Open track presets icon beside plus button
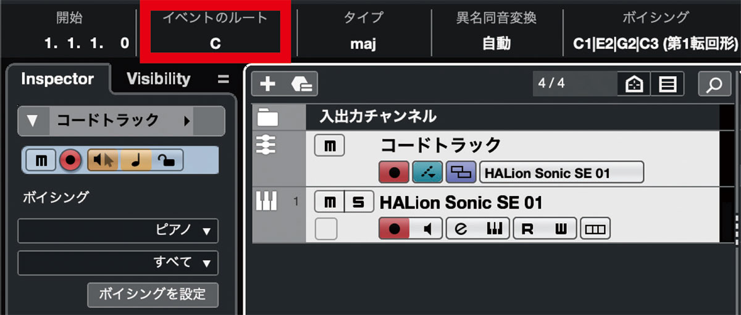 (302, 84)
